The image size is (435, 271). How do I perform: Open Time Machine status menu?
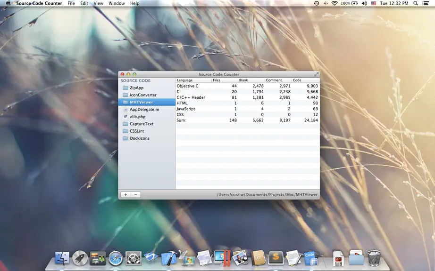pyautogui.click(x=317, y=3)
